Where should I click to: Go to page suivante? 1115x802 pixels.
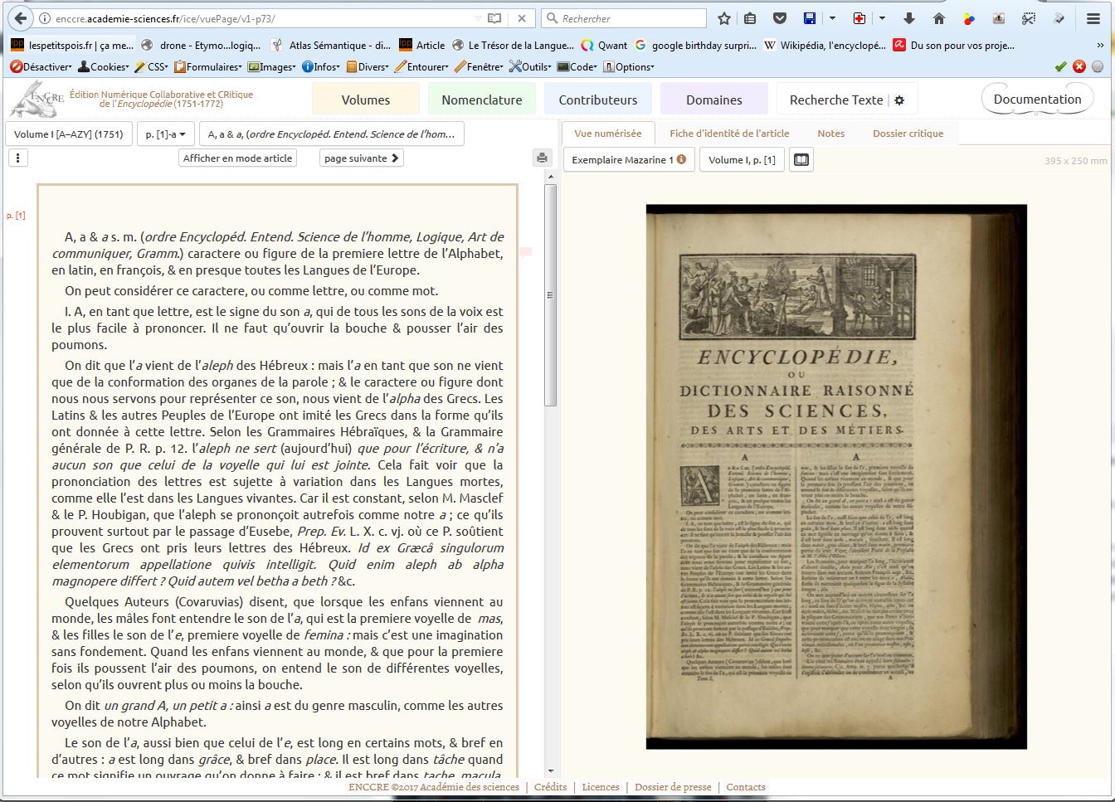361,158
